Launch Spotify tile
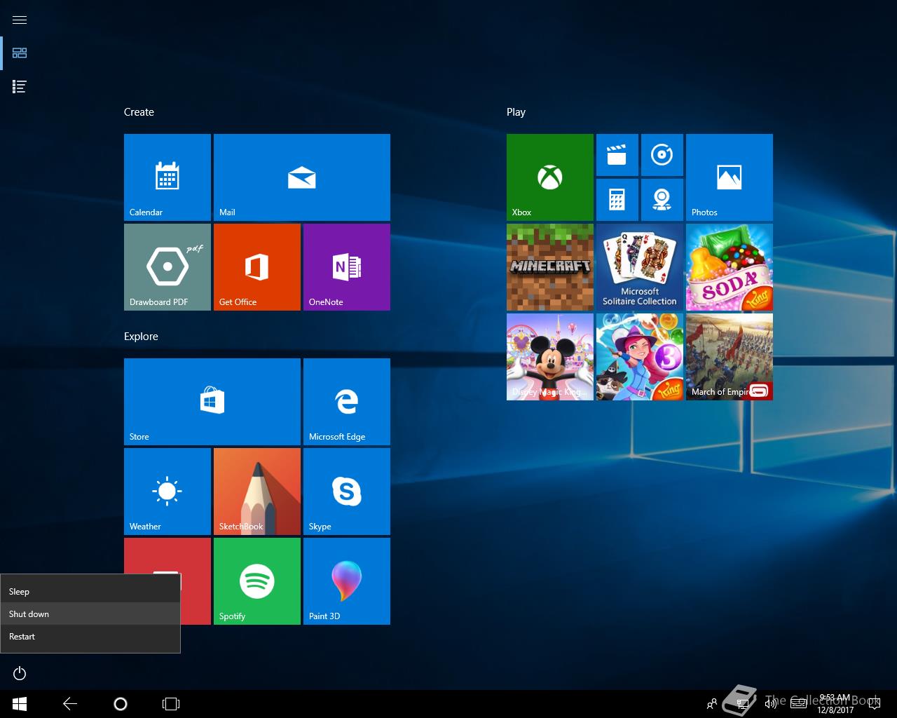 (x=257, y=581)
